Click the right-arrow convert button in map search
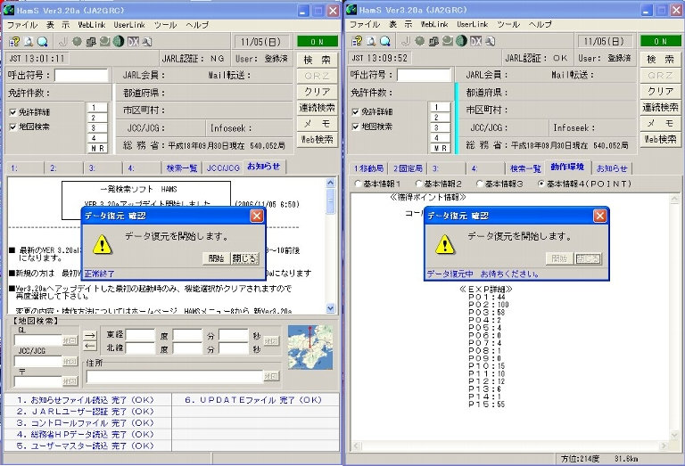This screenshot has height=466, width=685. coord(89,336)
